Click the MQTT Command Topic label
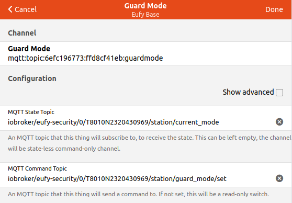Screen dimensions: 292x203 coord(37,168)
